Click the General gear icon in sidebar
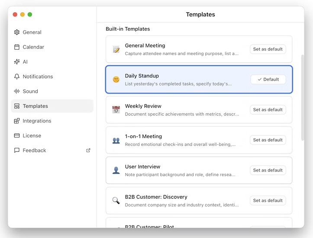This screenshot has height=238, width=313. (x=17, y=32)
